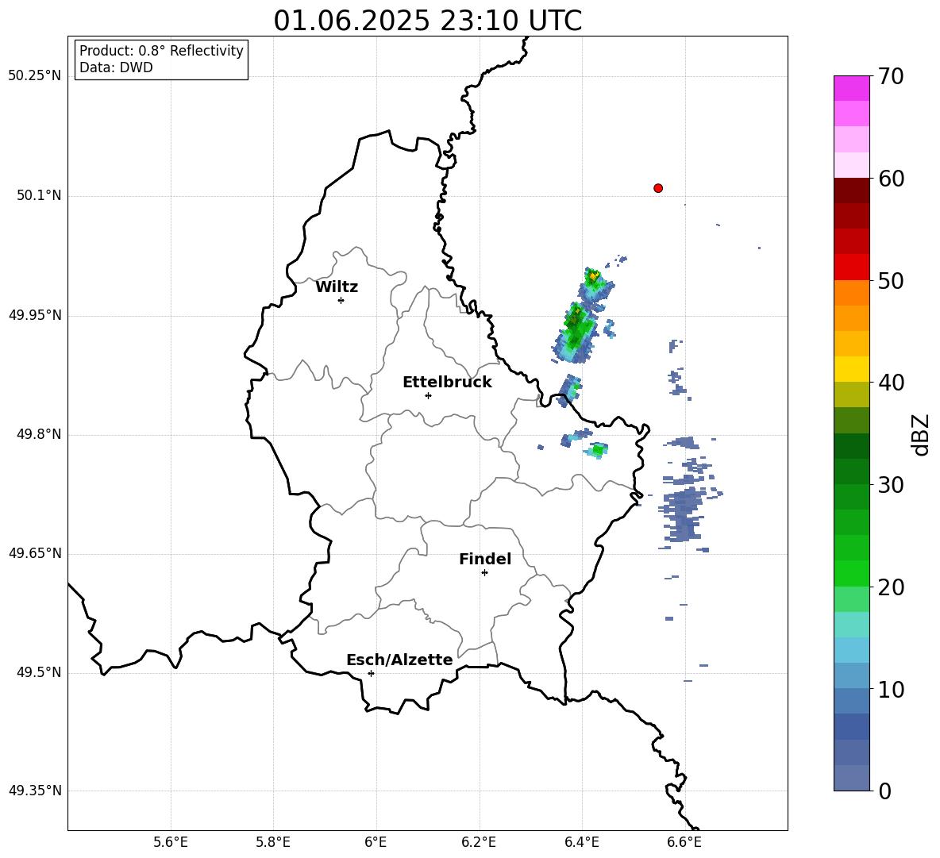Screen dimensions: 940x858
Task: Click the Ettelbruck station cross marker
Action: point(428,395)
